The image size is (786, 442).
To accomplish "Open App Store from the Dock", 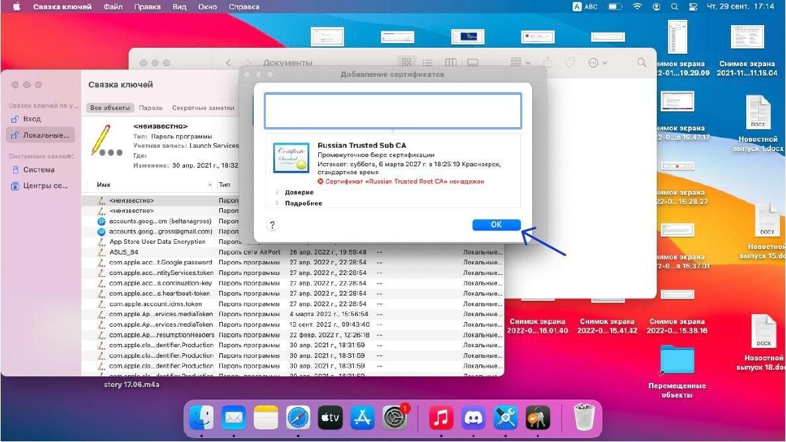I will pyautogui.click(x=363, y=417).
